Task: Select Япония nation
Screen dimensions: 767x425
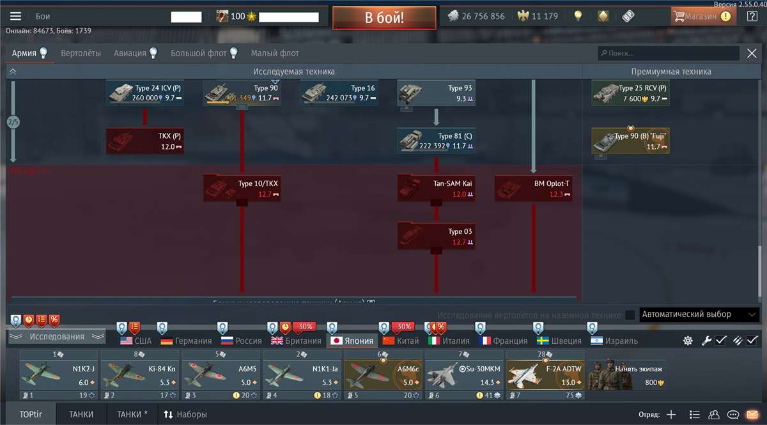Action: coord(352,341)
